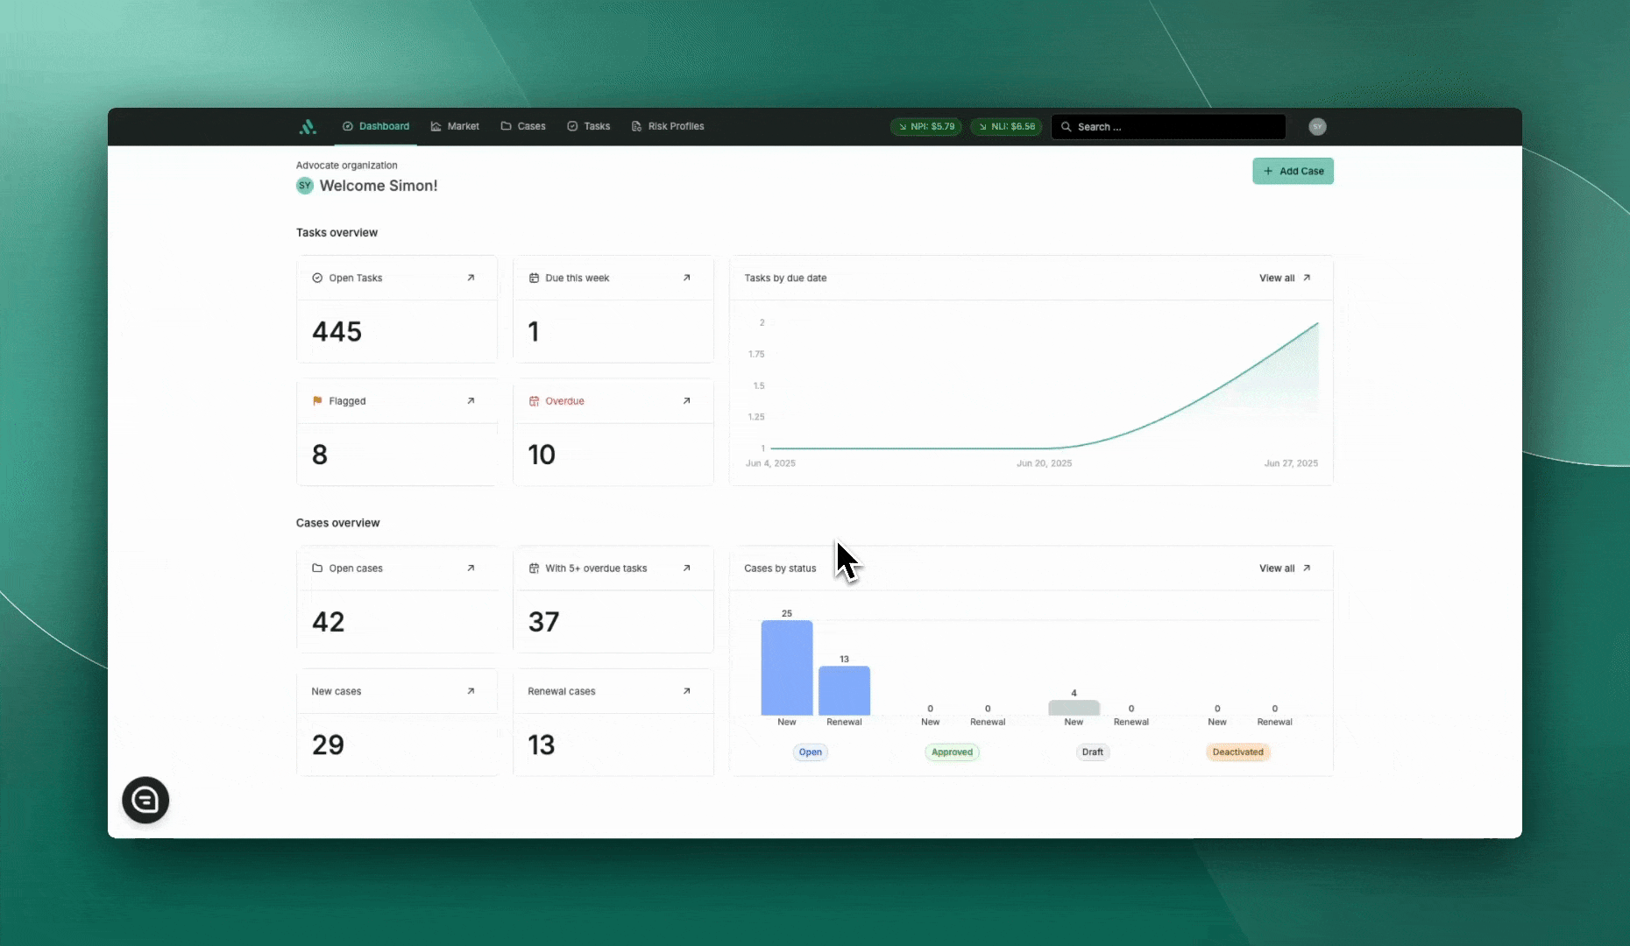Go to the Cases tab
1630x946 pixels.
(x=523, y=127)
